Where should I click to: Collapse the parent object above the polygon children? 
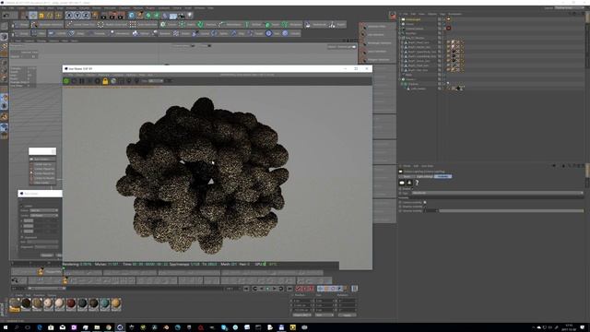pyautogui.click(x=400, y=38)
